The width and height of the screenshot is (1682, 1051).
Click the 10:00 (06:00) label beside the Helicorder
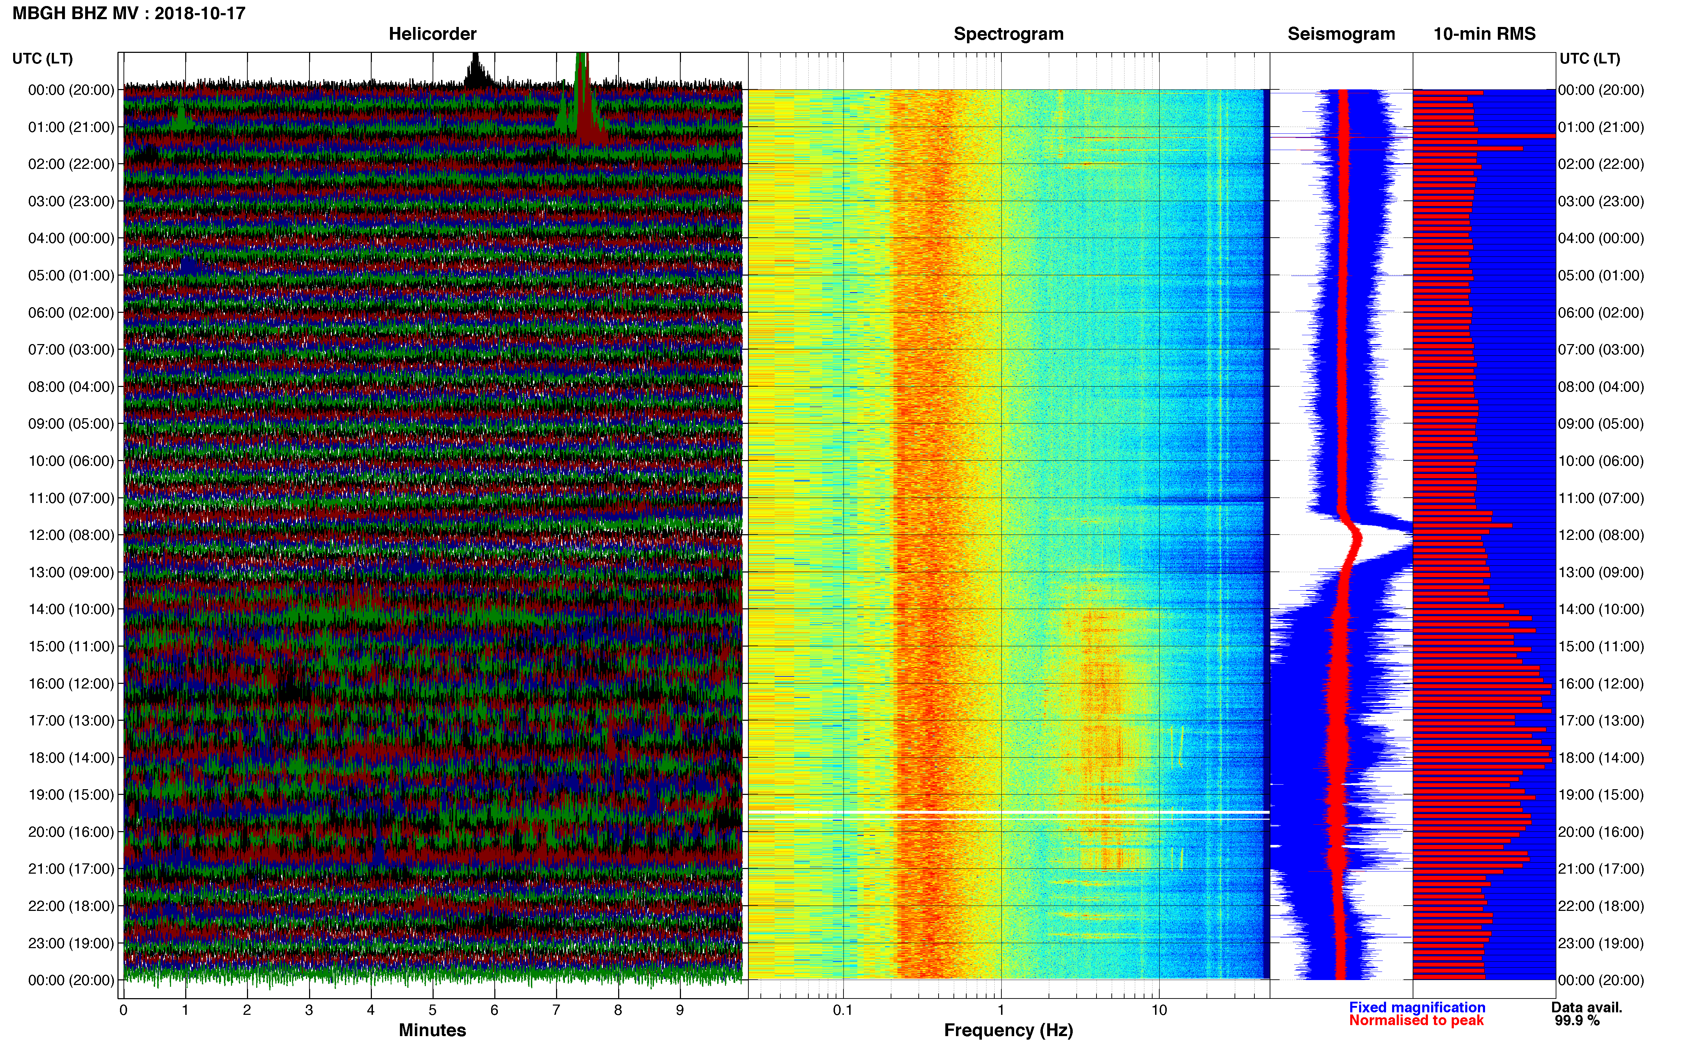pyautogui.click(x=71, y=461)
